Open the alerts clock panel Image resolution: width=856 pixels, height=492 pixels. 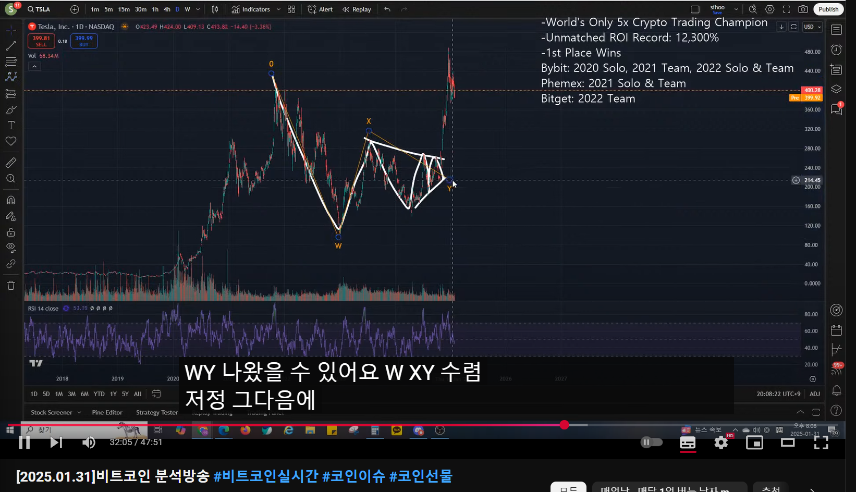click(x=836, y=50)
